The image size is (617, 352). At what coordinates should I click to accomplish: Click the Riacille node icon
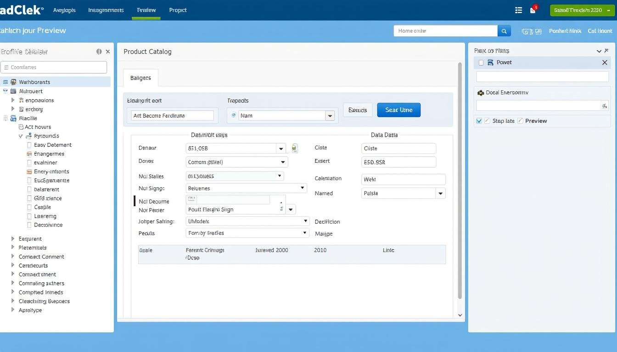click(x=13, y=118)
